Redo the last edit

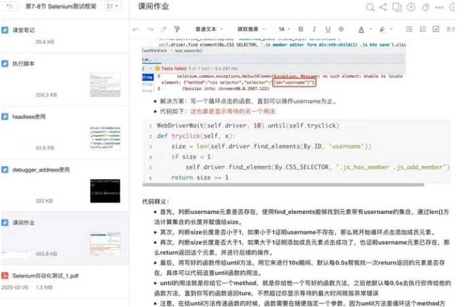tap(150, 30)
